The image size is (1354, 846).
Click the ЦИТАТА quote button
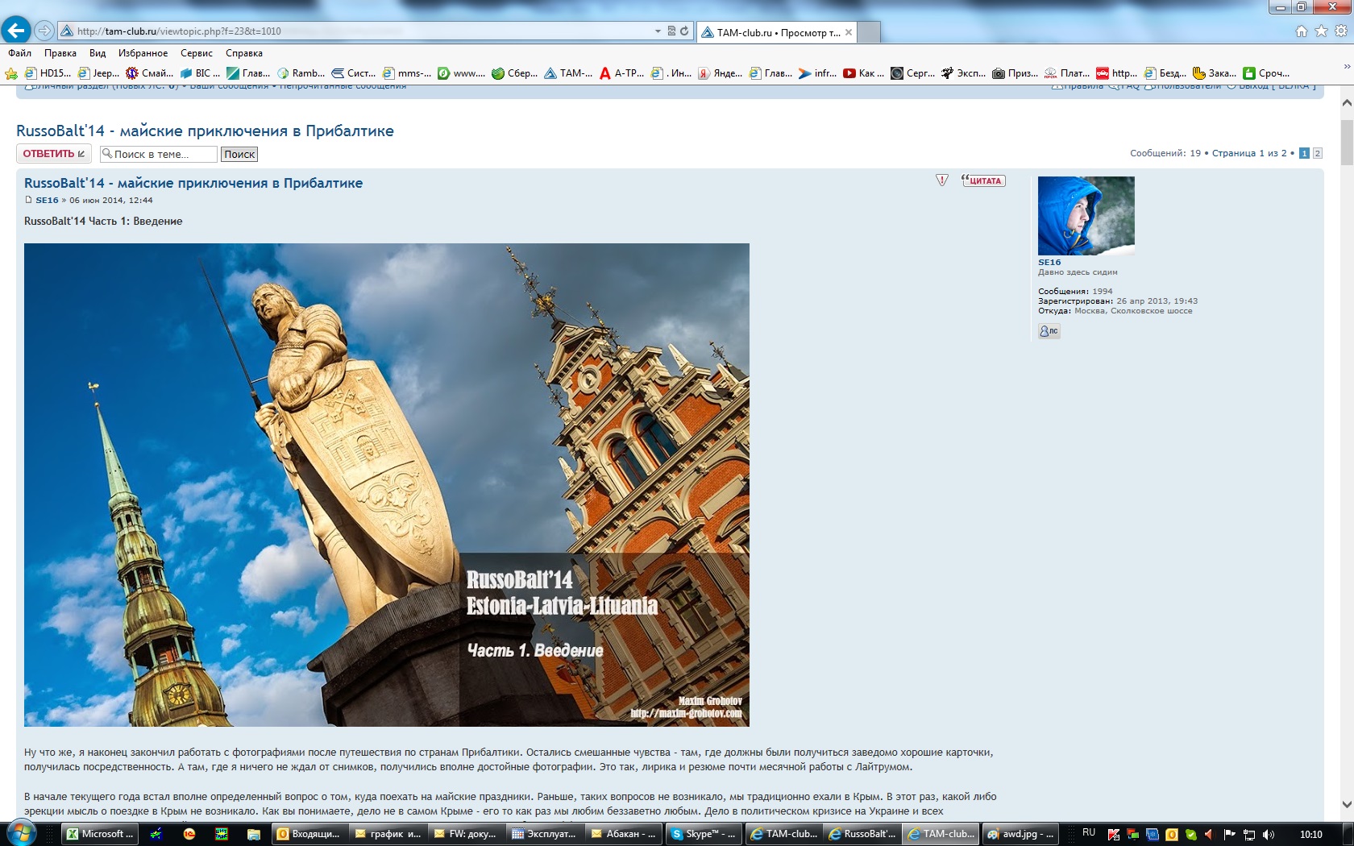pos(983,180)
